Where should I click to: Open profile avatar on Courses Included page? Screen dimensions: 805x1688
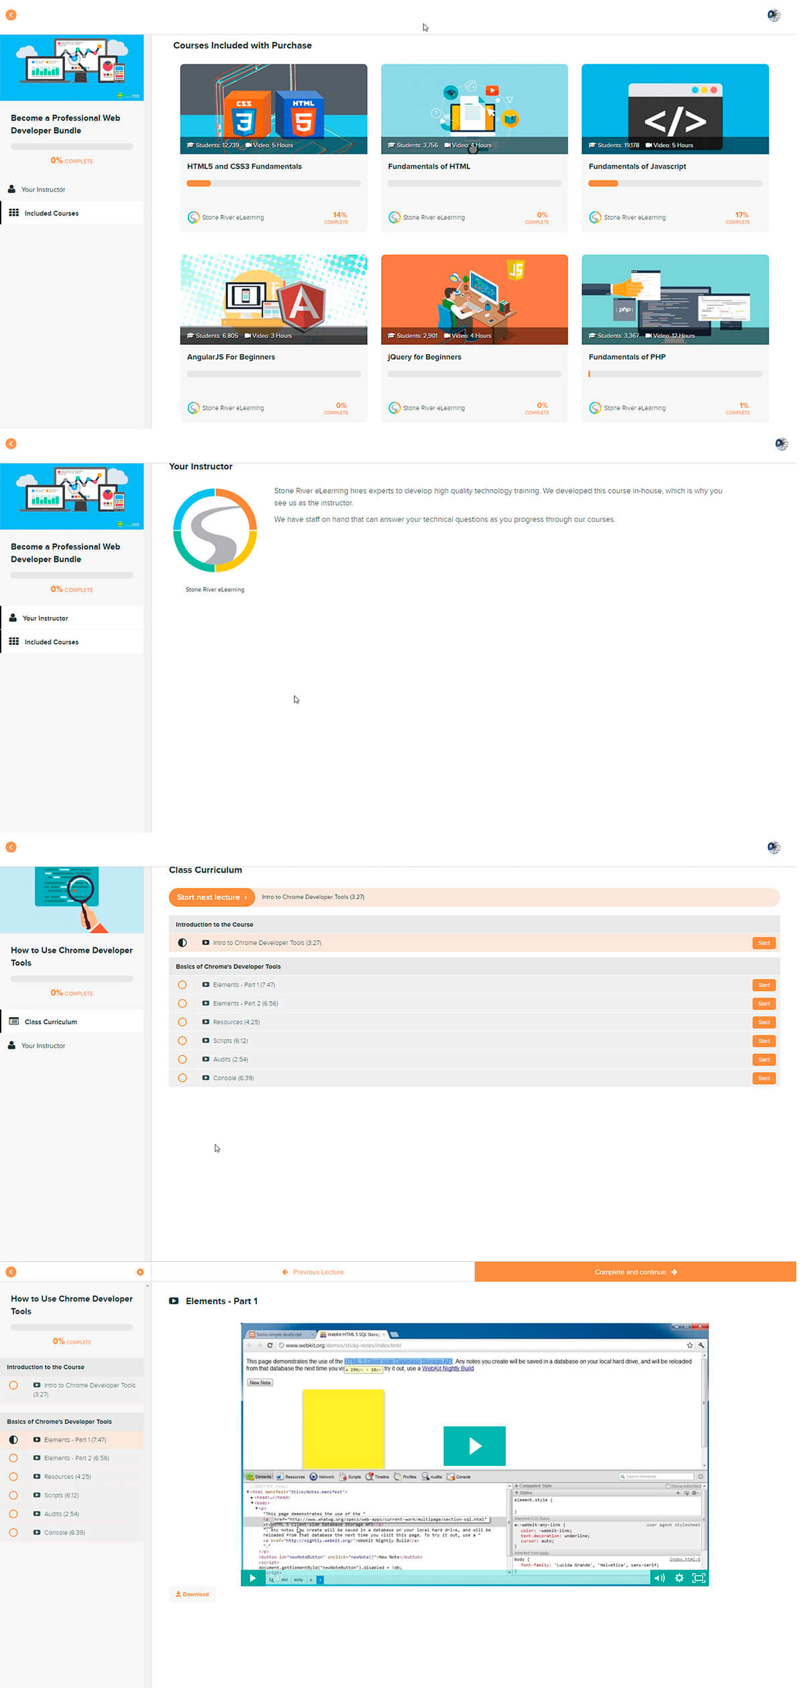(773, 15)
